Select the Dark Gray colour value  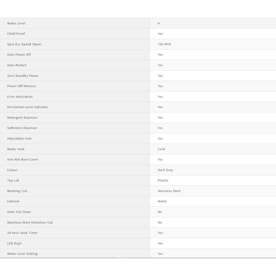pyautogui.click(x=165, y=170)
